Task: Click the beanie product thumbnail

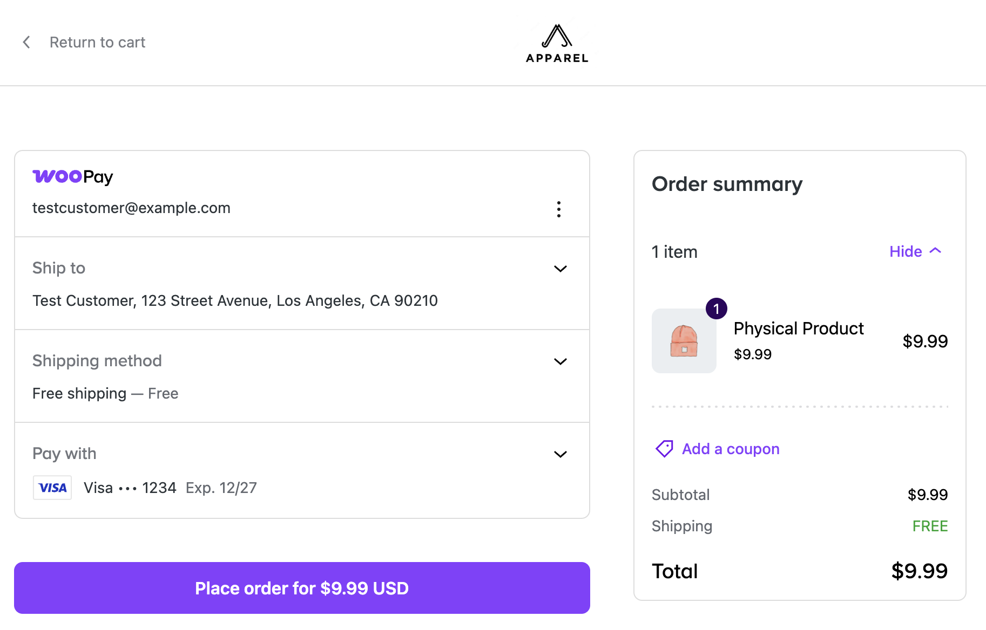Action: click(684, 341)
